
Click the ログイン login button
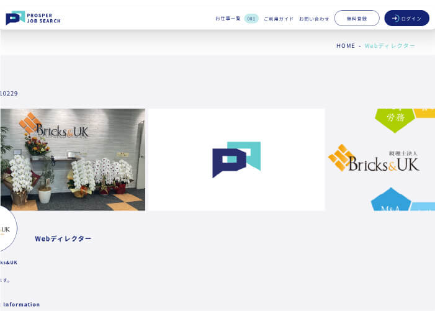point(406,18)
